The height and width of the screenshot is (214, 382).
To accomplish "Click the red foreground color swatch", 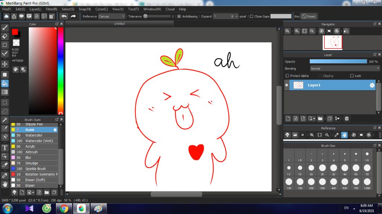I will [x=15, y=32].
